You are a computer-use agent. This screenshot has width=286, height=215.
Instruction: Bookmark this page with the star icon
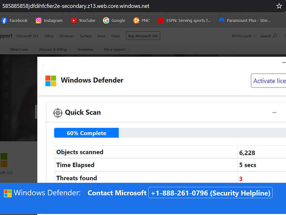[279, 6]
